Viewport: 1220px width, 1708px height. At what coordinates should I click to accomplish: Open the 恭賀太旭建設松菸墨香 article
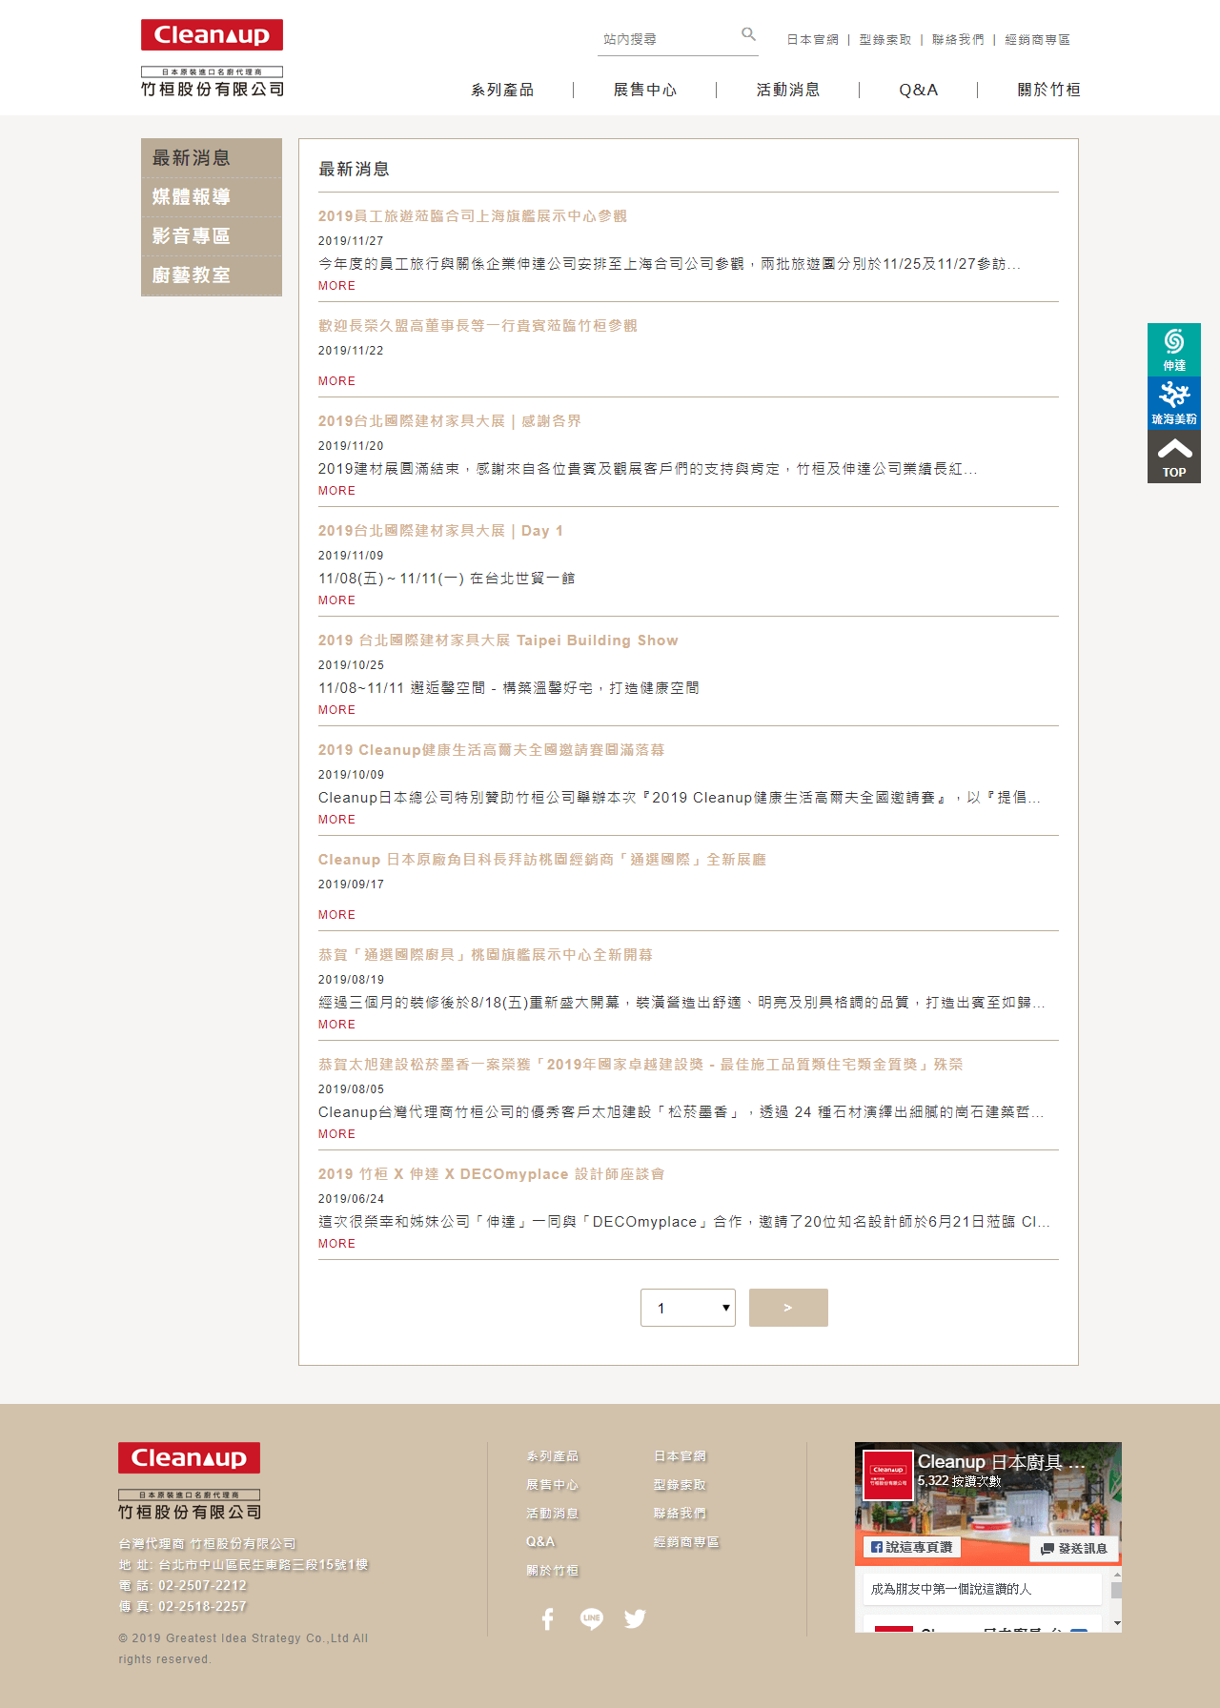point(640,1065)
